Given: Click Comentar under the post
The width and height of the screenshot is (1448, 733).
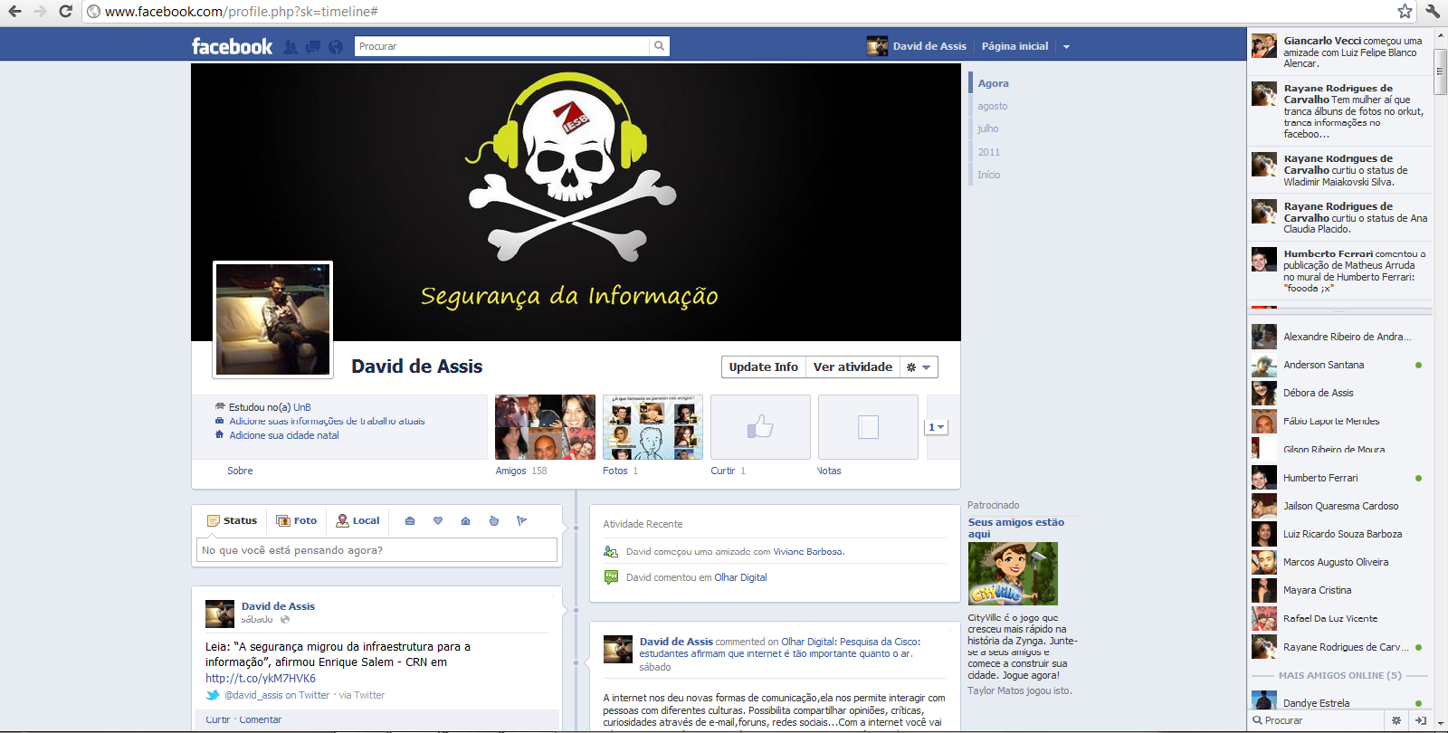Looking at the screenshot, I should [261, 719].
